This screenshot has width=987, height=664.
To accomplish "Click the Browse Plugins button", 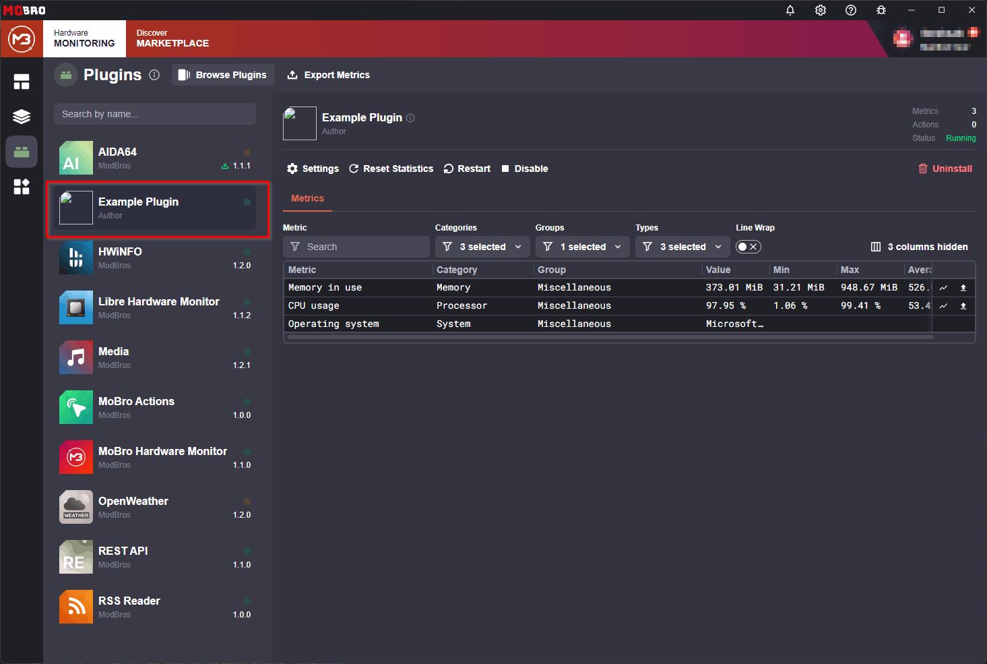I will pyautogui.click(x=223, y=75).
